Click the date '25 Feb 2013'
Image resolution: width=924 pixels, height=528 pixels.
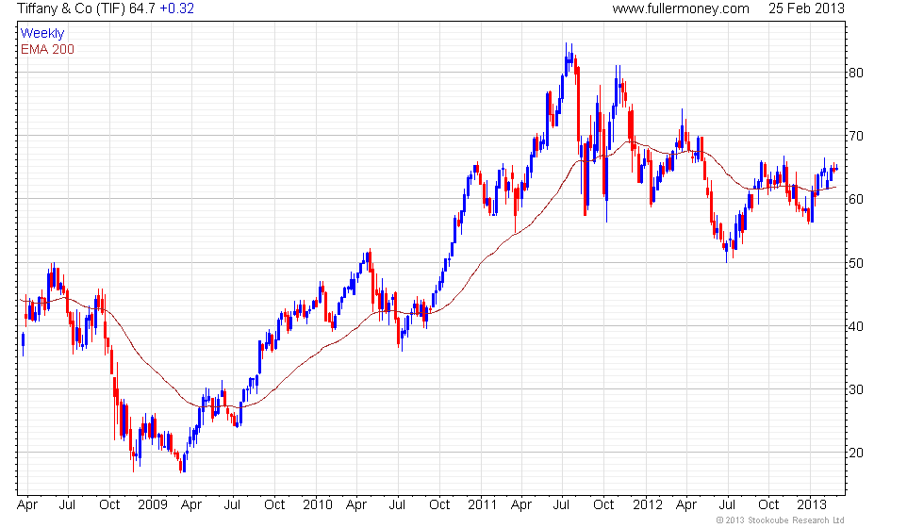point(806,8)
